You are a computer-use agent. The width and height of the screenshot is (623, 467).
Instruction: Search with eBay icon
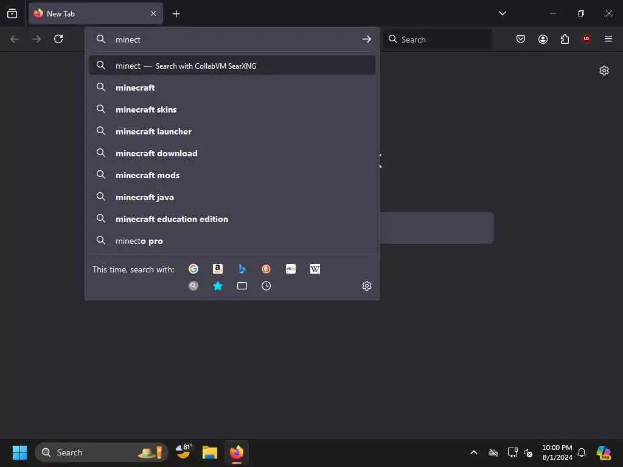[291, 269]
